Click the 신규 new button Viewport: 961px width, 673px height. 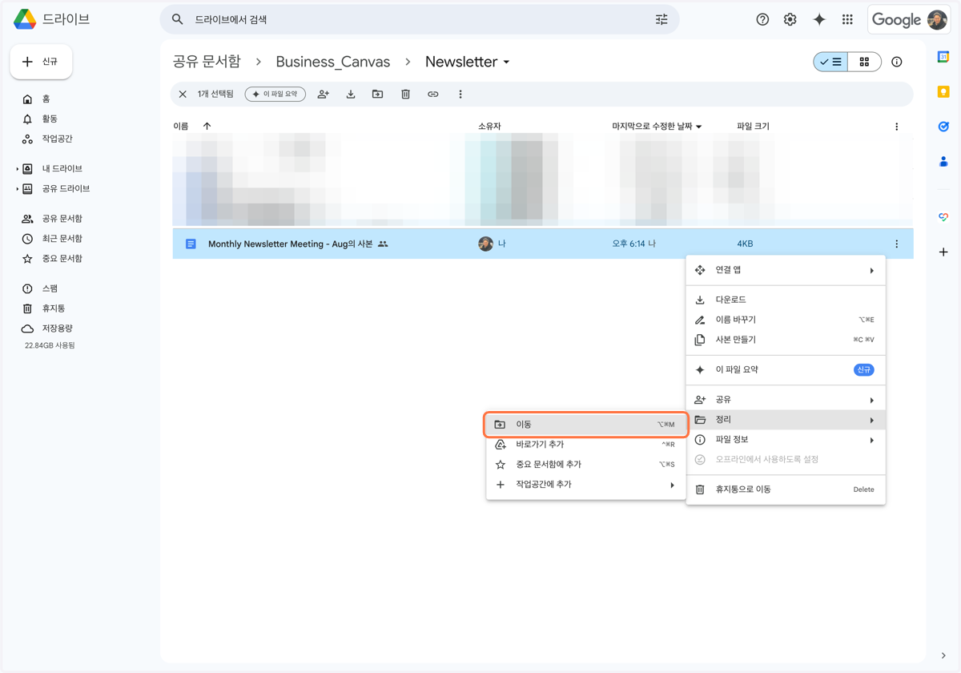click(x=41, y=62)
